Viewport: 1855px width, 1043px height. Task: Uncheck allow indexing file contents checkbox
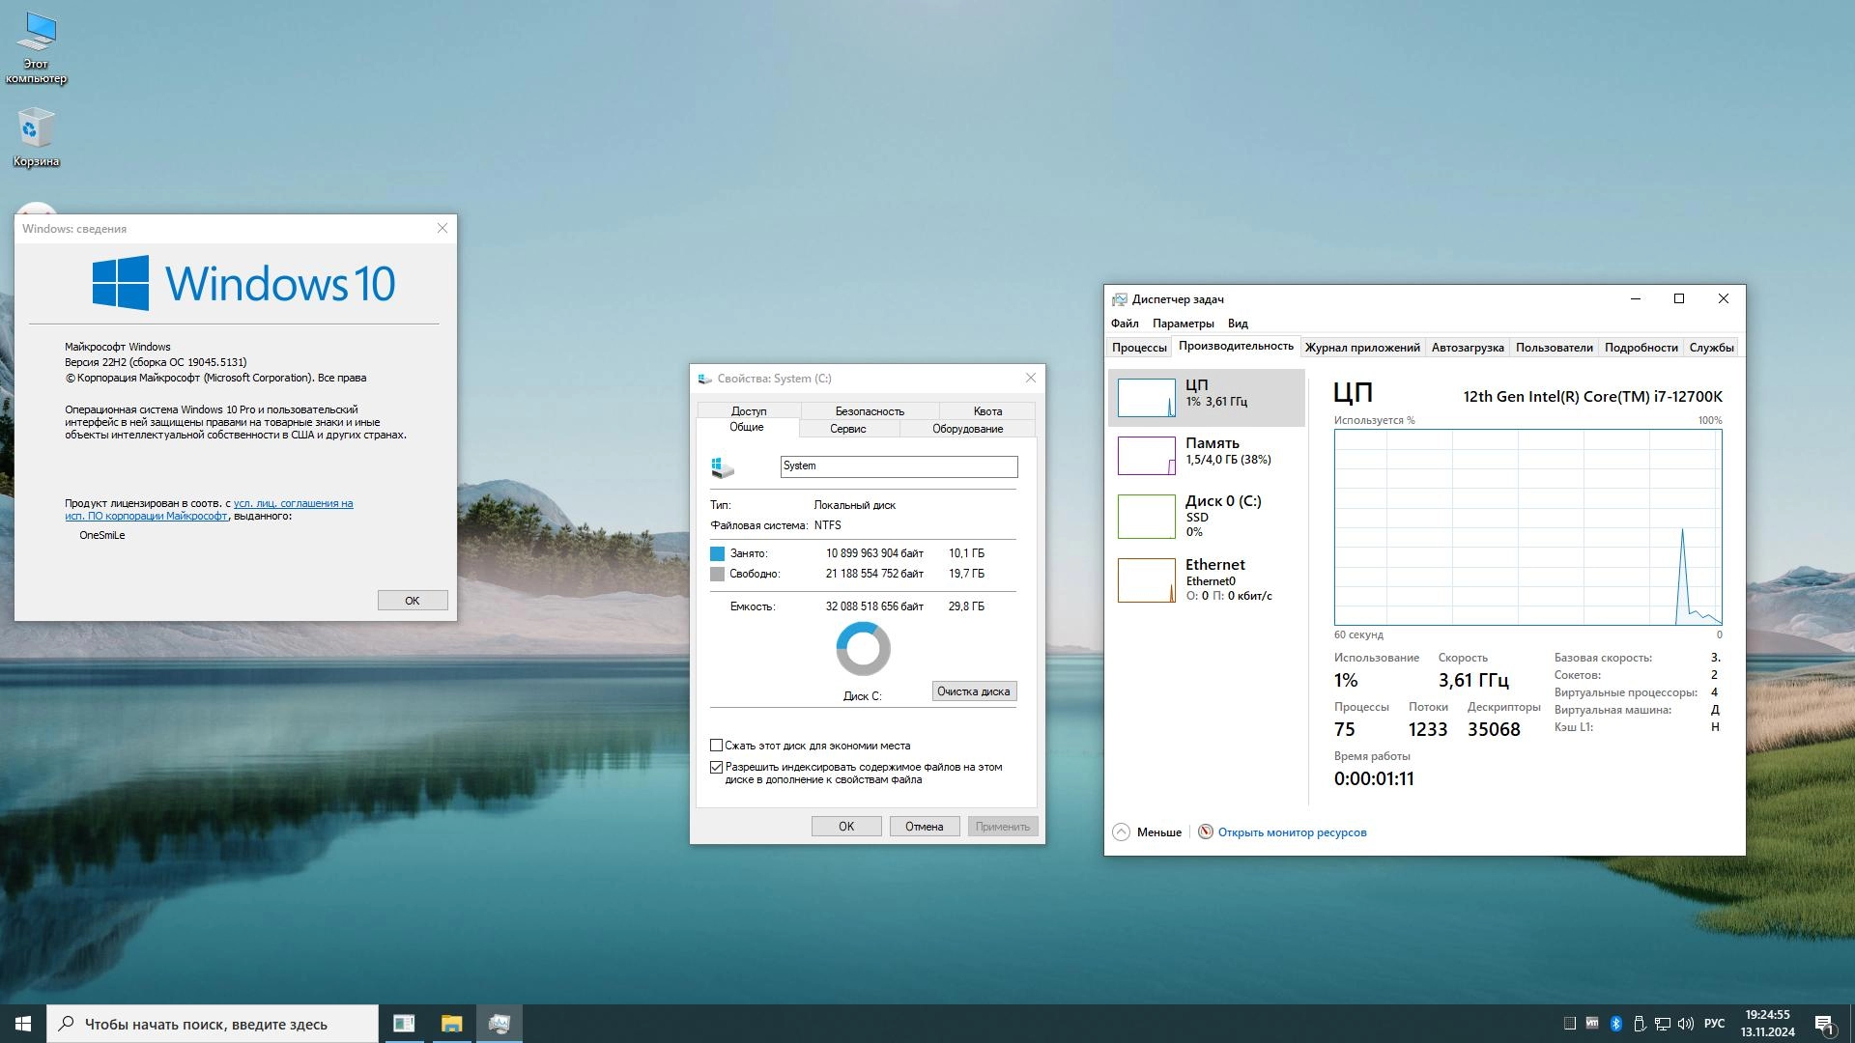coord(717,768)
